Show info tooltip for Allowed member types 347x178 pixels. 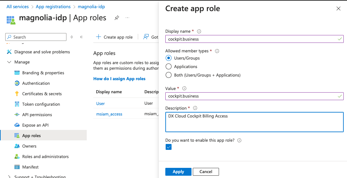pos(217,51)
